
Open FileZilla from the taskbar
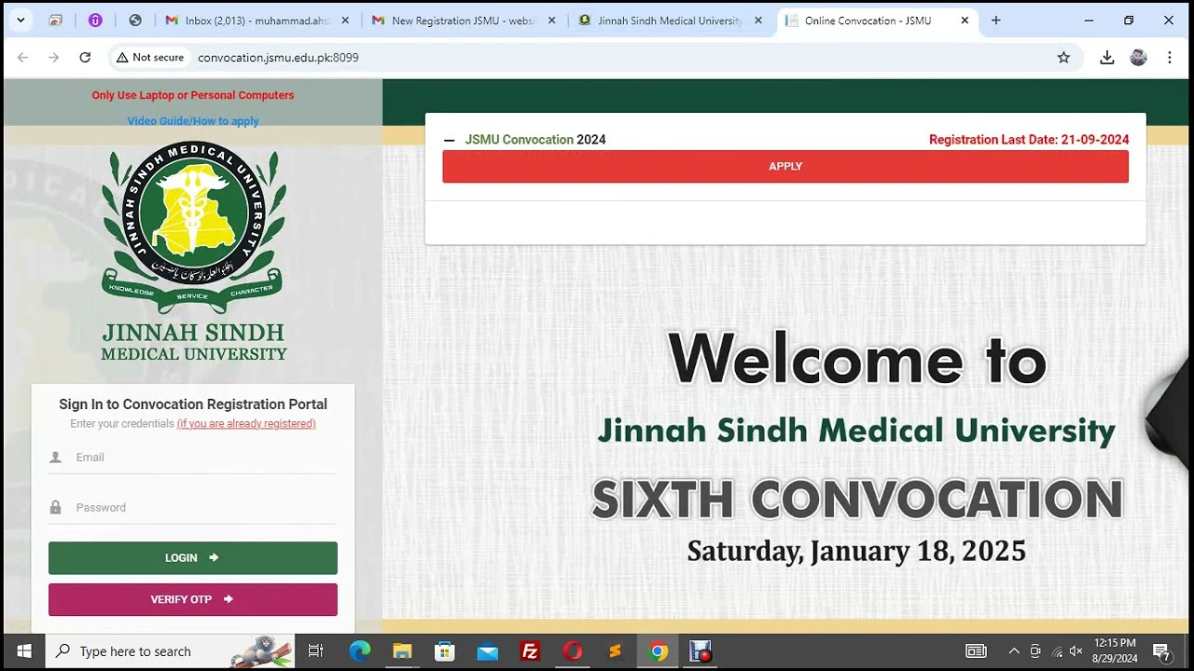(x=530, y=651)
